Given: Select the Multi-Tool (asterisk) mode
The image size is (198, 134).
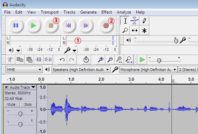Looking at the screenshot, I should coord(144,30).
